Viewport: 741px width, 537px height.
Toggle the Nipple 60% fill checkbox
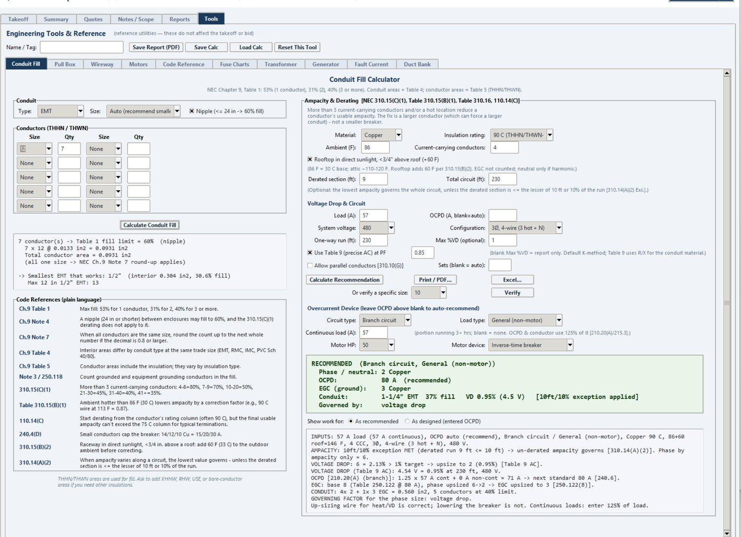pyautogui.click(x=192, y=111)
